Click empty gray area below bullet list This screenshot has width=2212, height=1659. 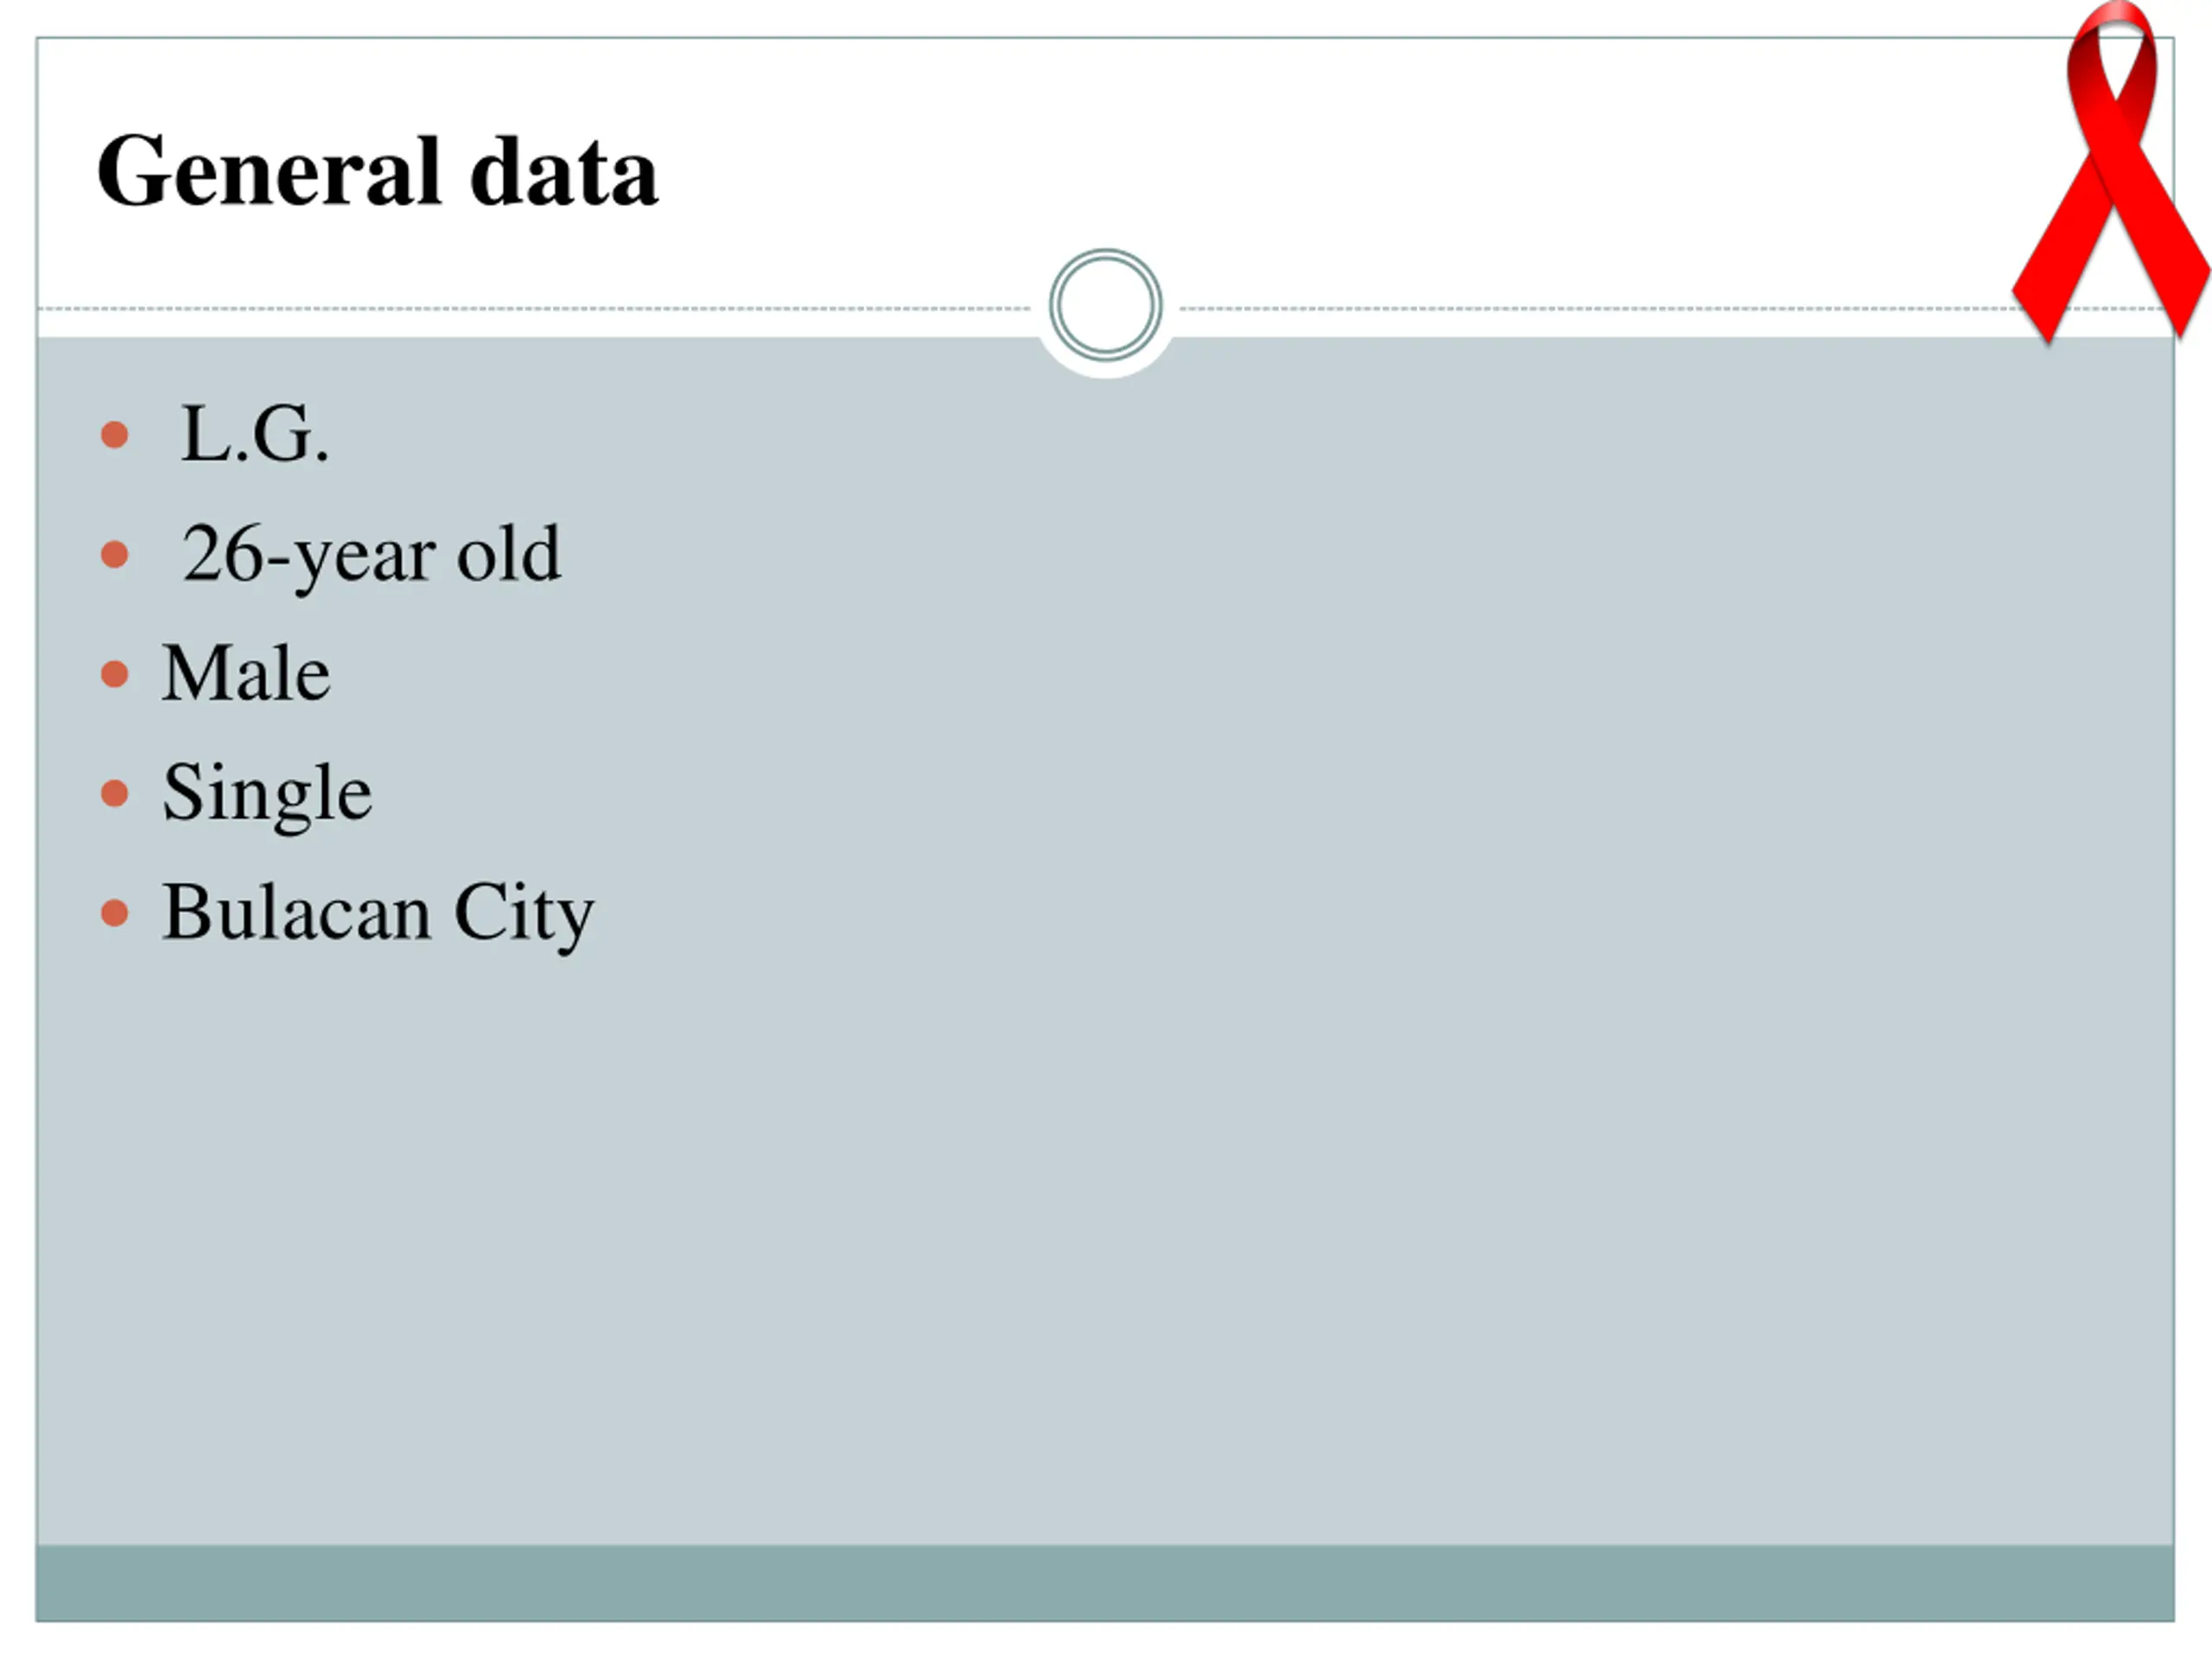1105,1250
